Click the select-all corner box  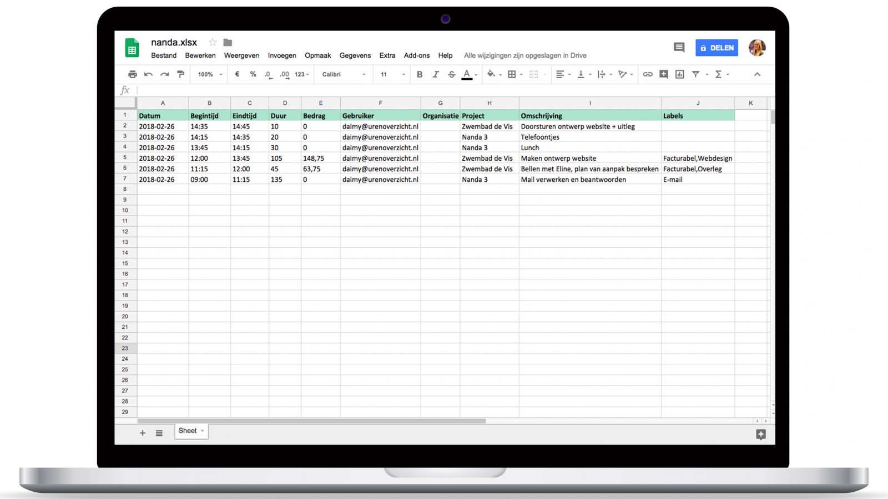[125, 103]
